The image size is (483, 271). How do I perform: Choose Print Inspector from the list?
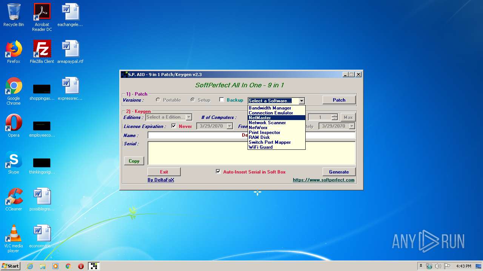[276, 132]
